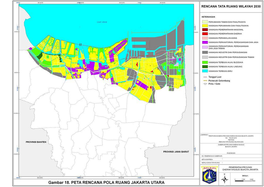Select light lilac Perdagangan dan Jasa Taman swatch

point(205,47)
